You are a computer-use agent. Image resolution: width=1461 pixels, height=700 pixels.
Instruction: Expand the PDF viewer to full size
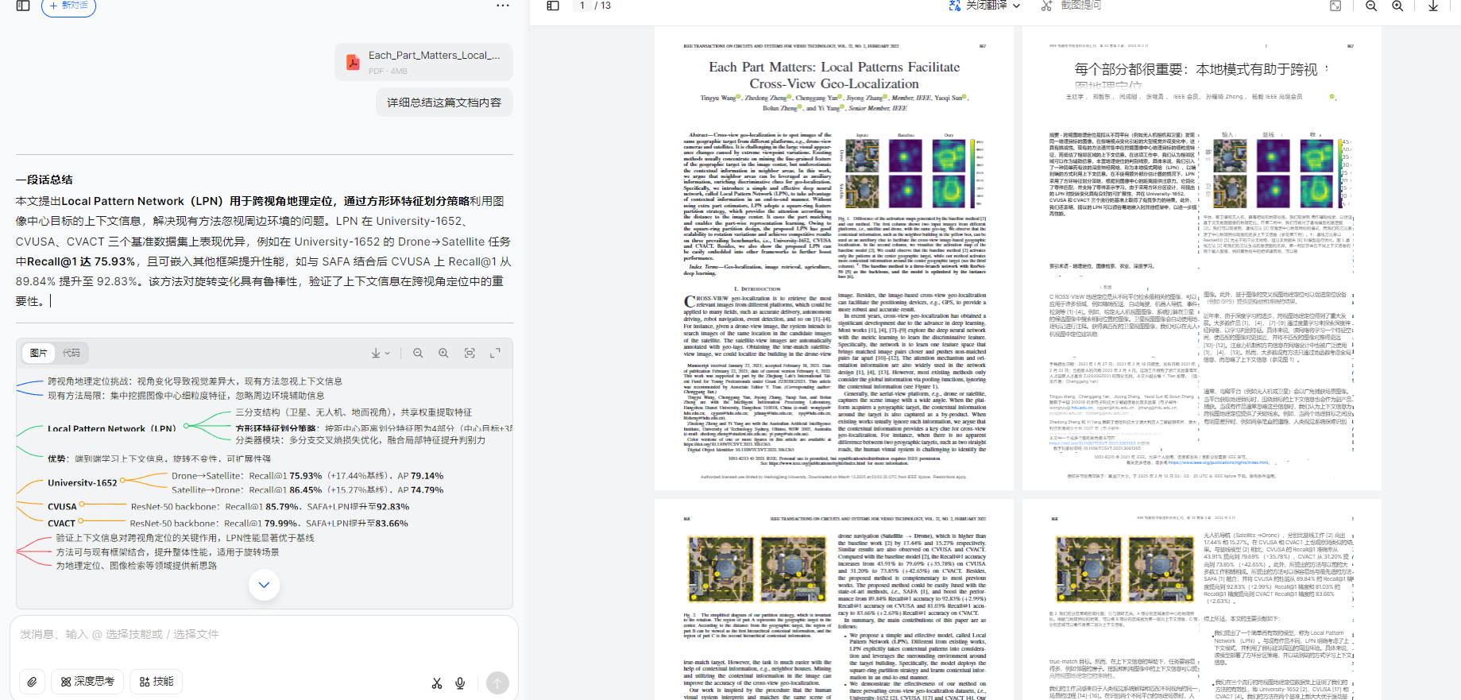[1335, 6]
